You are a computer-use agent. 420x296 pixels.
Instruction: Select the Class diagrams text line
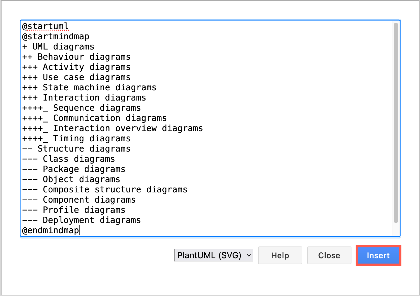(68, 159)
